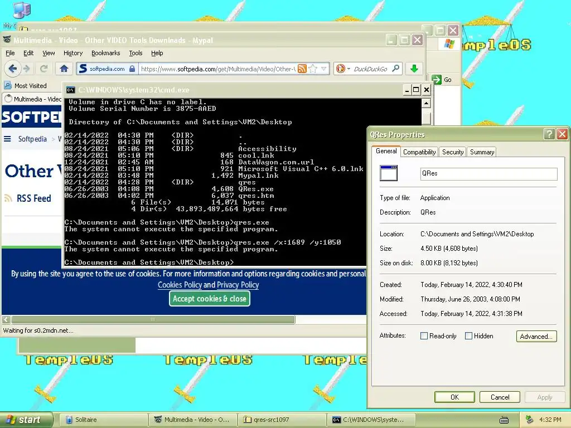Open the Privacy Policy link
Screen dimensions: 571x428
coord(238,285)
